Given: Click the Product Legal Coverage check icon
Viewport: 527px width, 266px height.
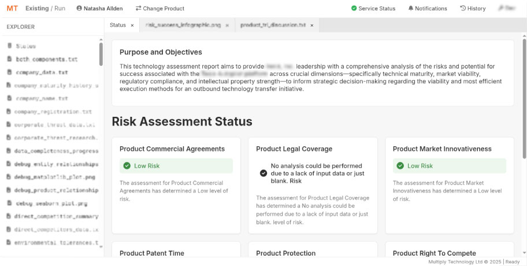Looking at the screenshot, I should click(263, 173).
